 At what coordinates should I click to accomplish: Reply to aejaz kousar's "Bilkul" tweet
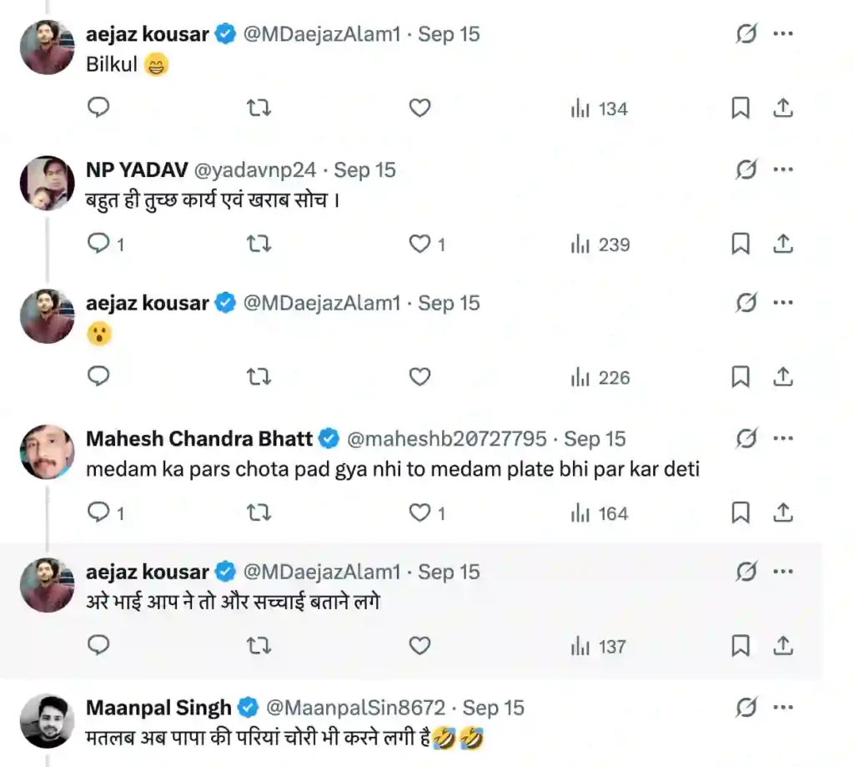pyautogui.click(x=99, y=108)
